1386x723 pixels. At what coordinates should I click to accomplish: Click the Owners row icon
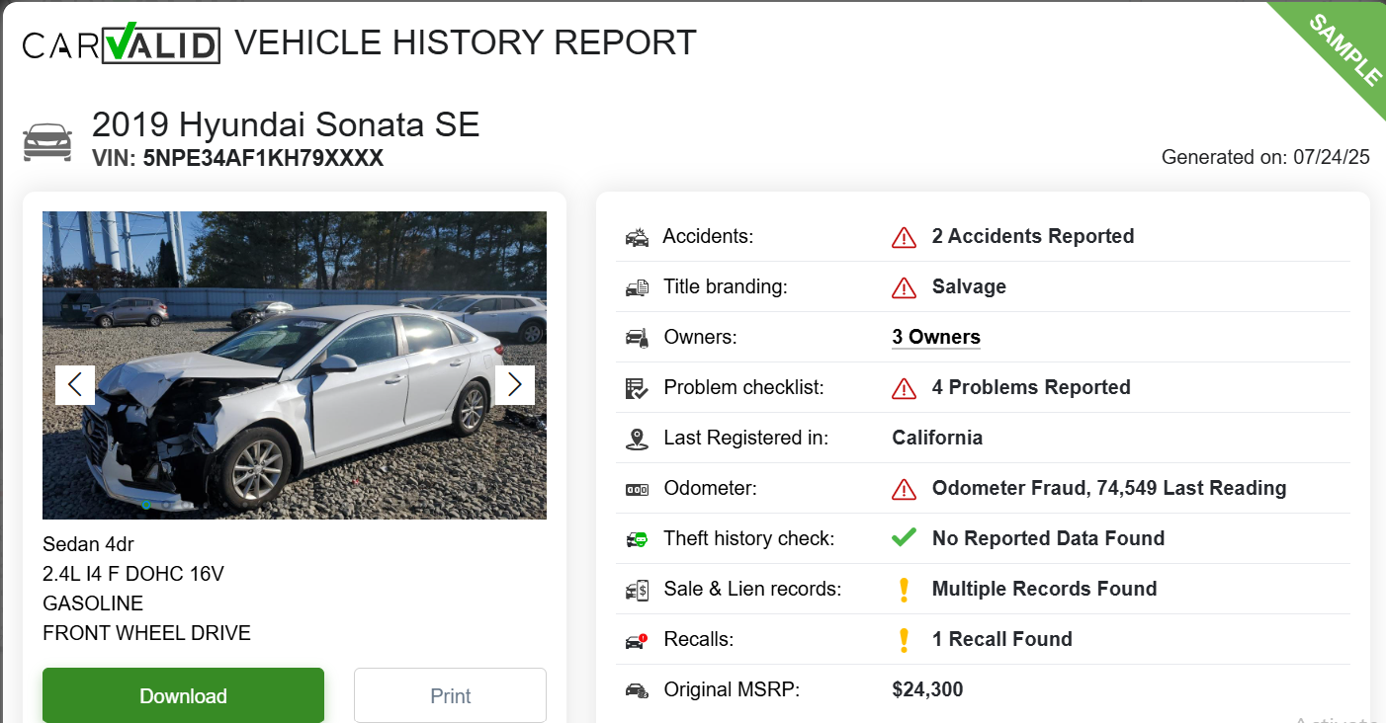[637, 338]
